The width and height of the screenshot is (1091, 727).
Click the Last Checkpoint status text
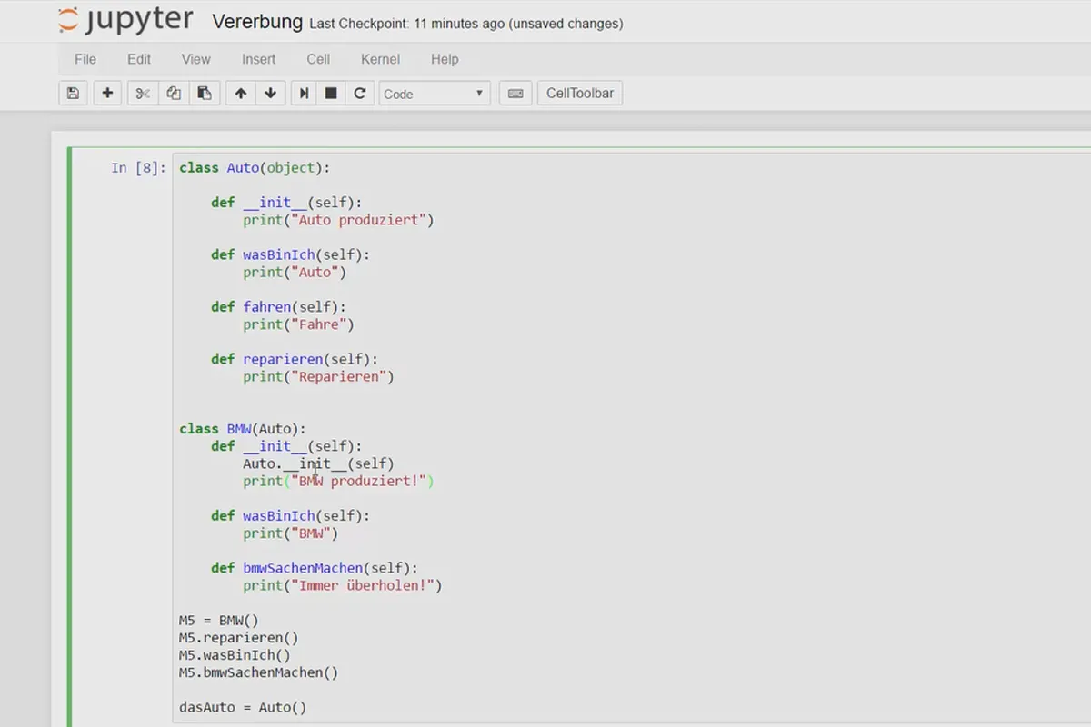466,24
